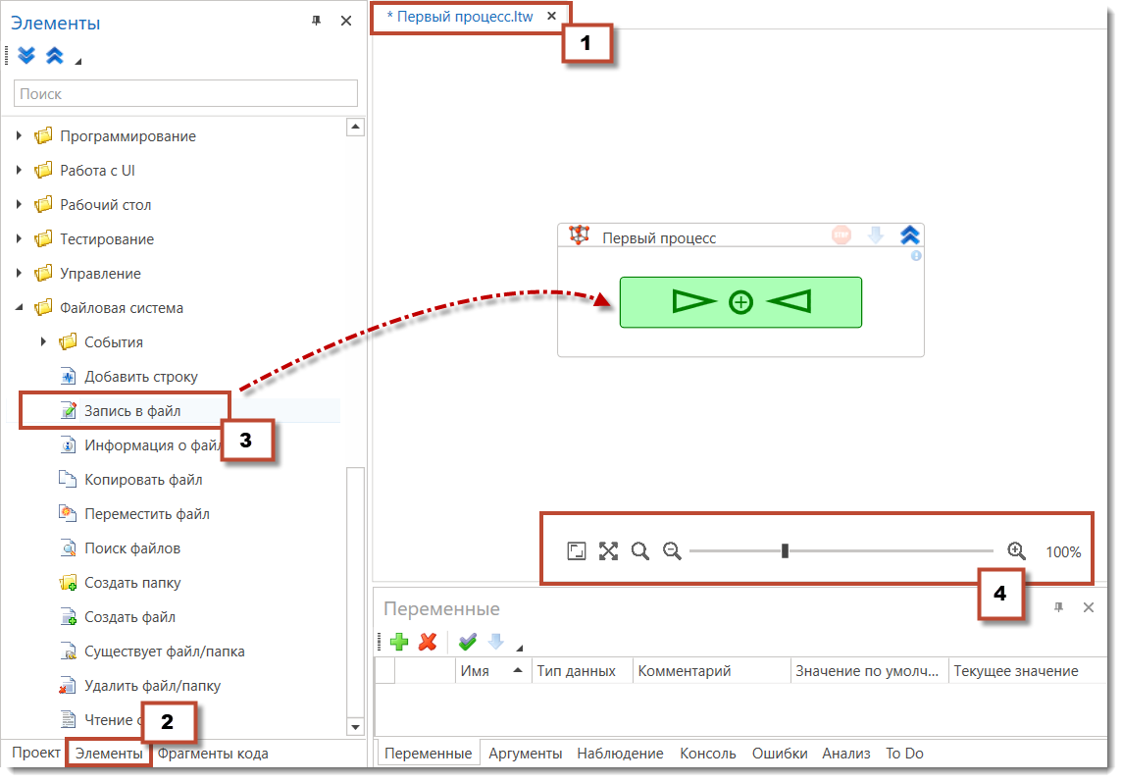Switch to the Аргументы tab
This screenshot has width=1122, height=782.
[x=526, y=754]
